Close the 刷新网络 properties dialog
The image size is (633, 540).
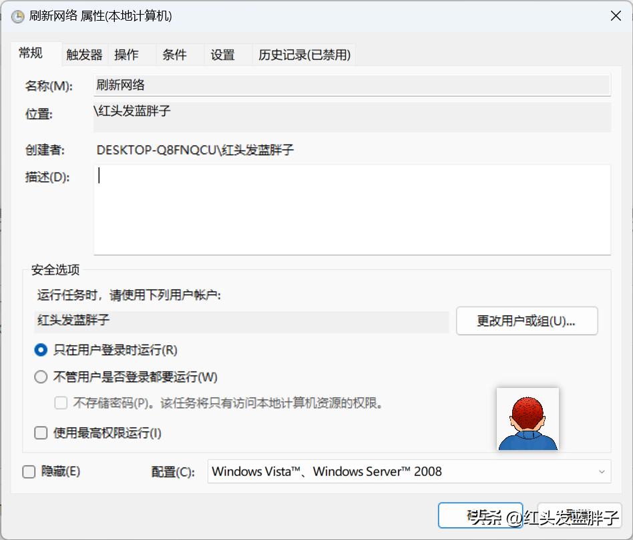point(615,15)
